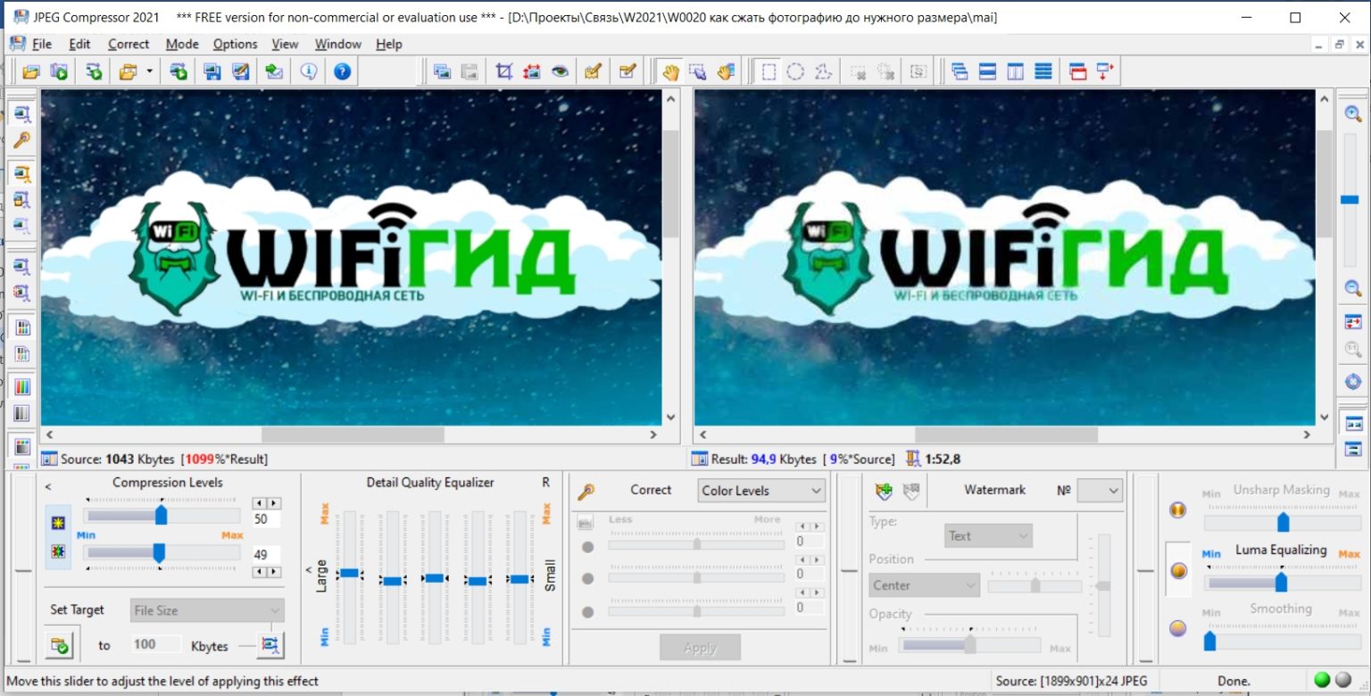Click the colored chroma compression star icon
This screenshot has width=1371, height=696.
[58, 552]
